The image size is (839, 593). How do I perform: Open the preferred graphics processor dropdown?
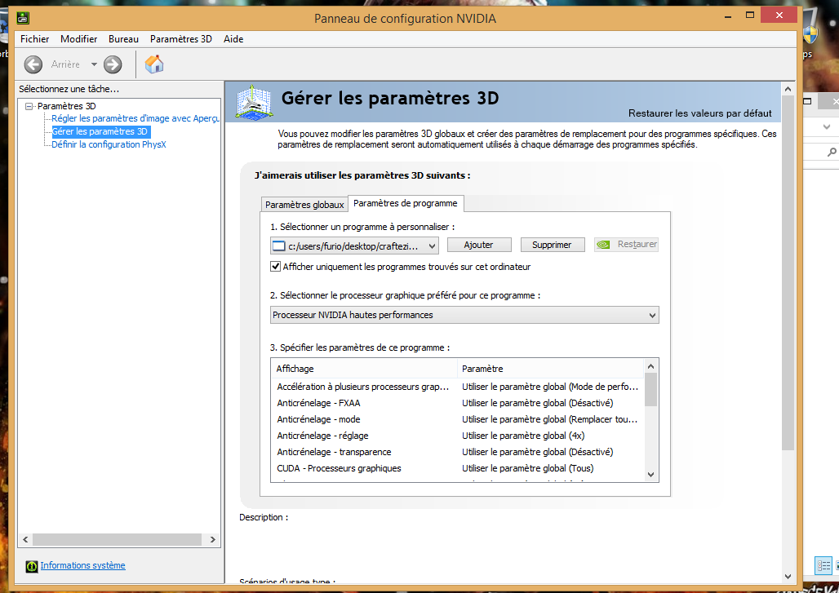[x=464, y=315]
